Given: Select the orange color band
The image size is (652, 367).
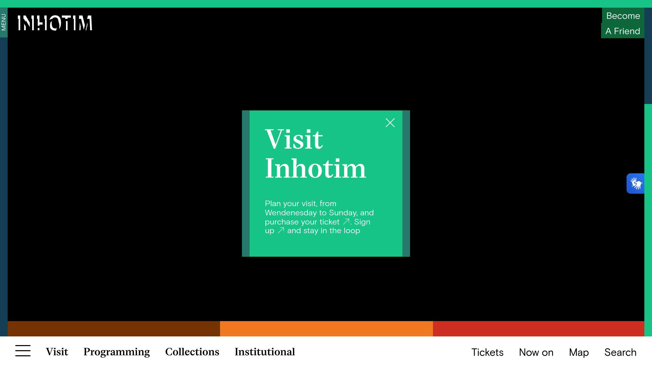Looking at the screenshot, I should 327,329.
